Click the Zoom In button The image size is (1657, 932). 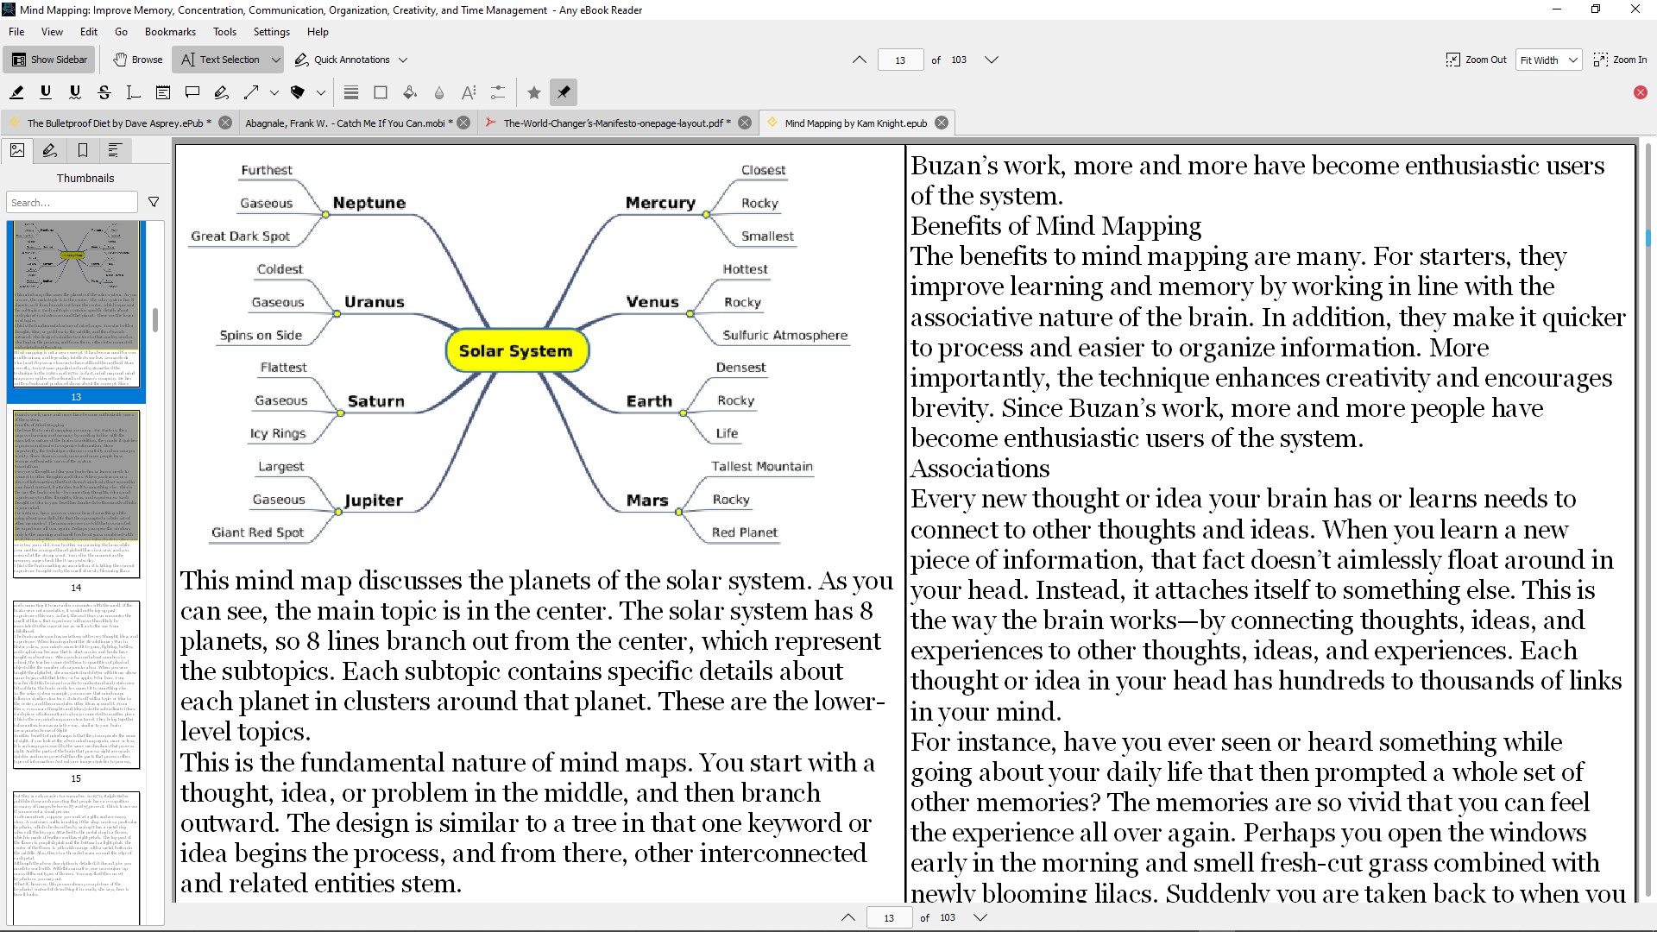1620,60
